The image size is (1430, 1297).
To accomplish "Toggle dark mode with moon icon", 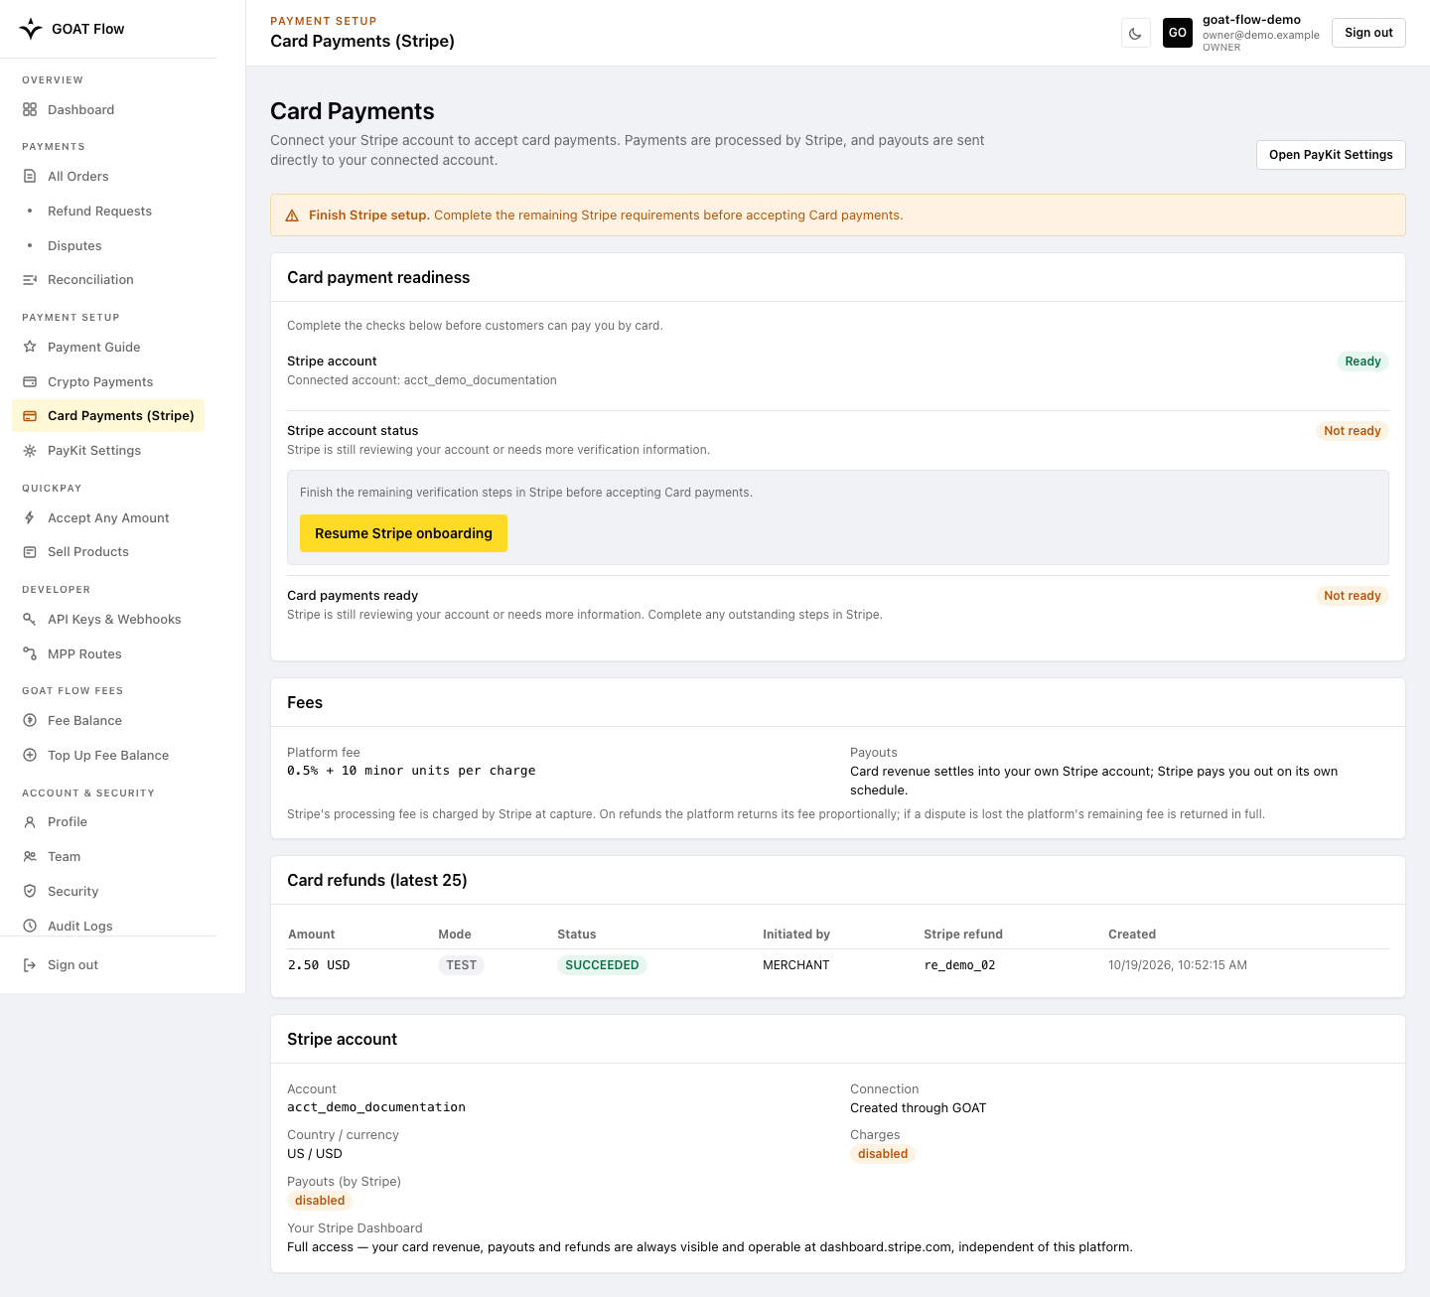I will [1135, 33].
